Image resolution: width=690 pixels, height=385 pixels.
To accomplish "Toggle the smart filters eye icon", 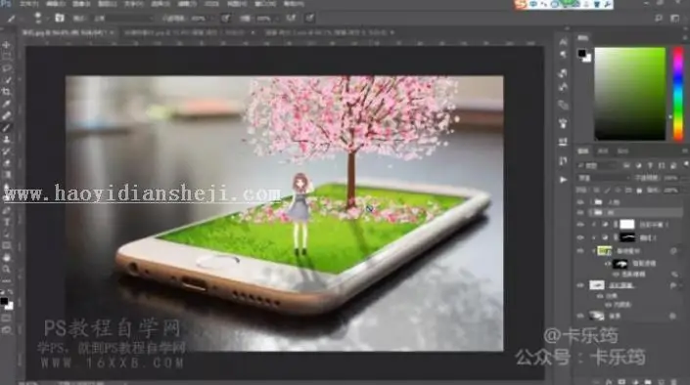I will click(x=607, y=263).
